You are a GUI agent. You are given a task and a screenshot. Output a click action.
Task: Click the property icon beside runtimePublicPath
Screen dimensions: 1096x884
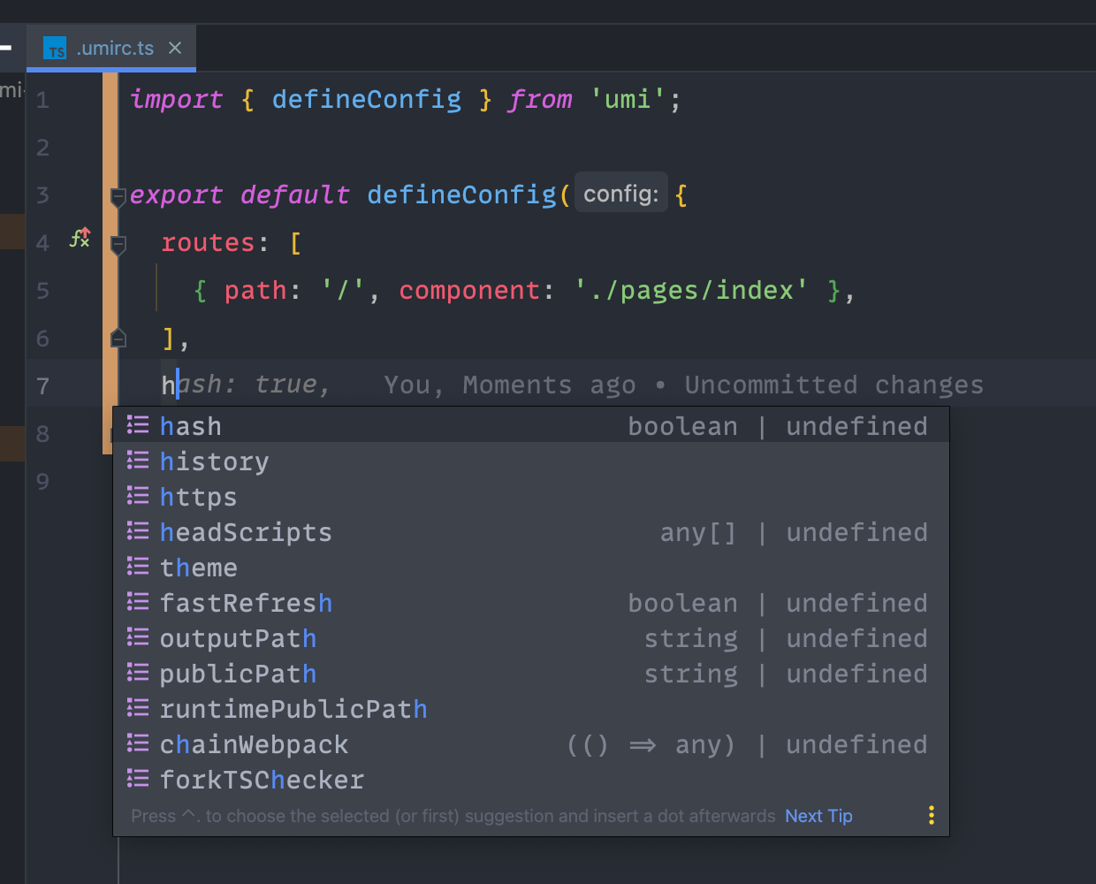click(138, 708)
